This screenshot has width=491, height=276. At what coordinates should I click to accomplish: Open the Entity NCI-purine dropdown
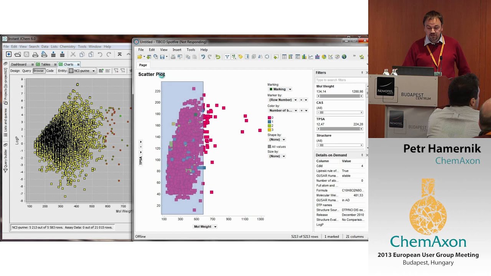click(x=82, y=71)
